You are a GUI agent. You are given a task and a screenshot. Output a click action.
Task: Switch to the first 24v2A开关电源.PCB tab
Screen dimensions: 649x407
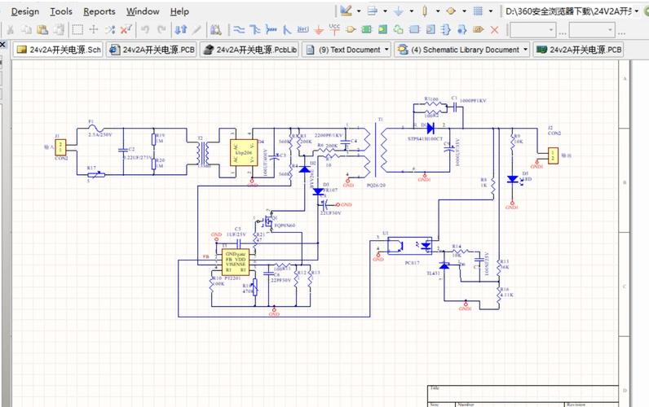[152, 50]
